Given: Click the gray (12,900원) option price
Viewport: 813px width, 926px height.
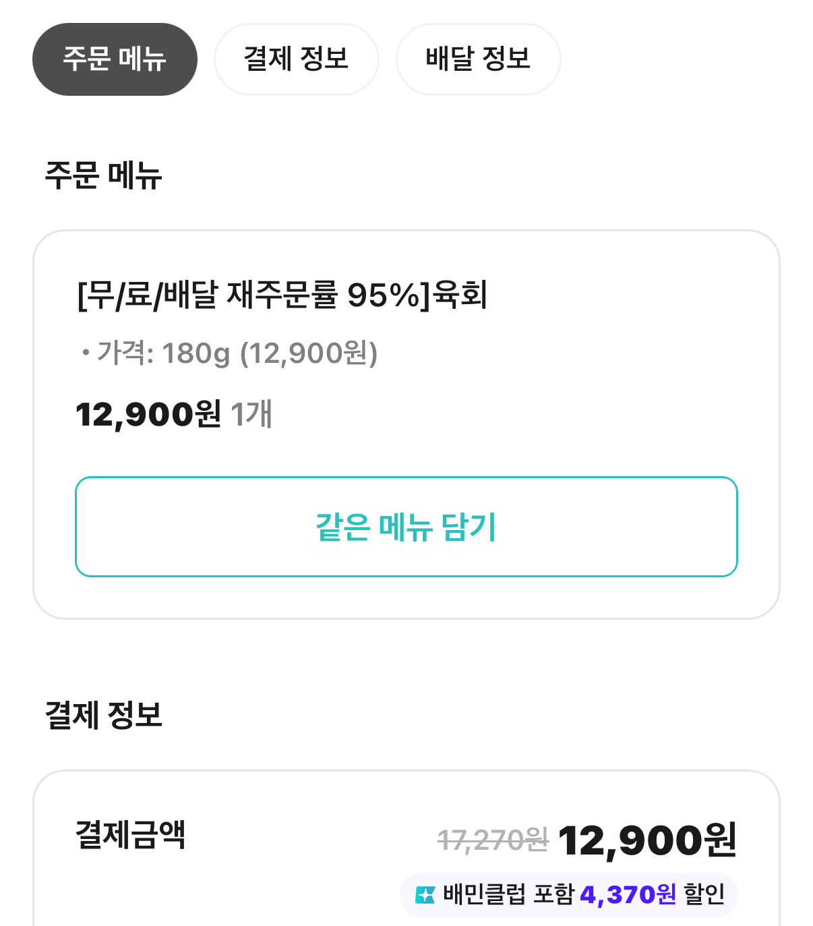Looking at the screenshot, I should point(309,353).
